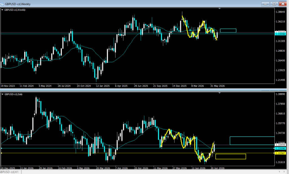
Task: Click the 12 Jun 2026 date label
Action: (198, 168)
